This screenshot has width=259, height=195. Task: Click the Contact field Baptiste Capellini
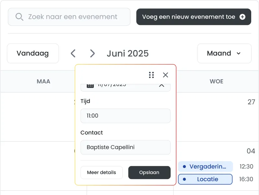pyautogui.click(x=126, y=147)
